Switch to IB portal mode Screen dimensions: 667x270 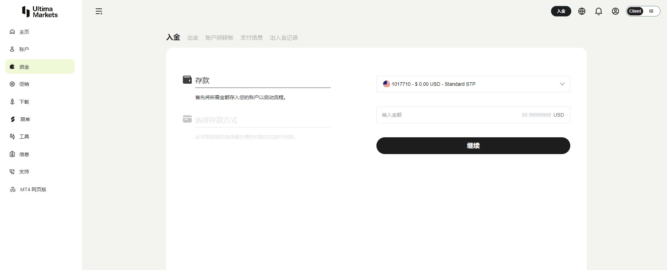coord(651,11)
